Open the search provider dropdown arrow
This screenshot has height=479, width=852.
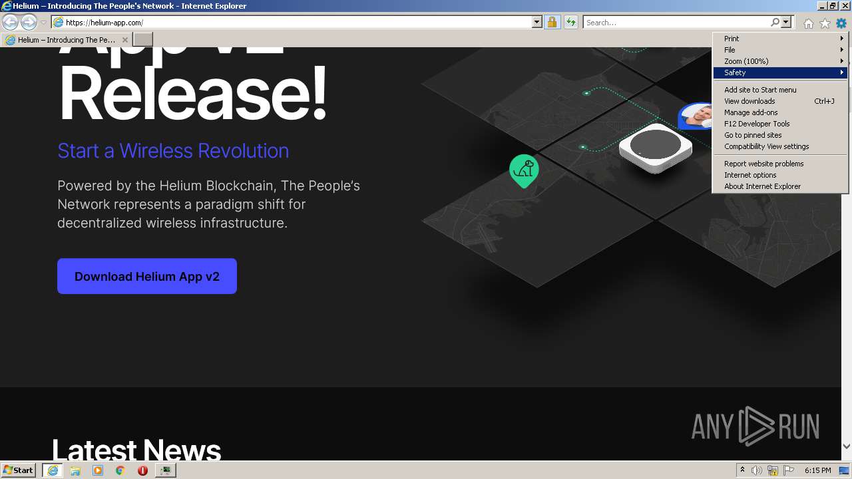tap(786, 22)
